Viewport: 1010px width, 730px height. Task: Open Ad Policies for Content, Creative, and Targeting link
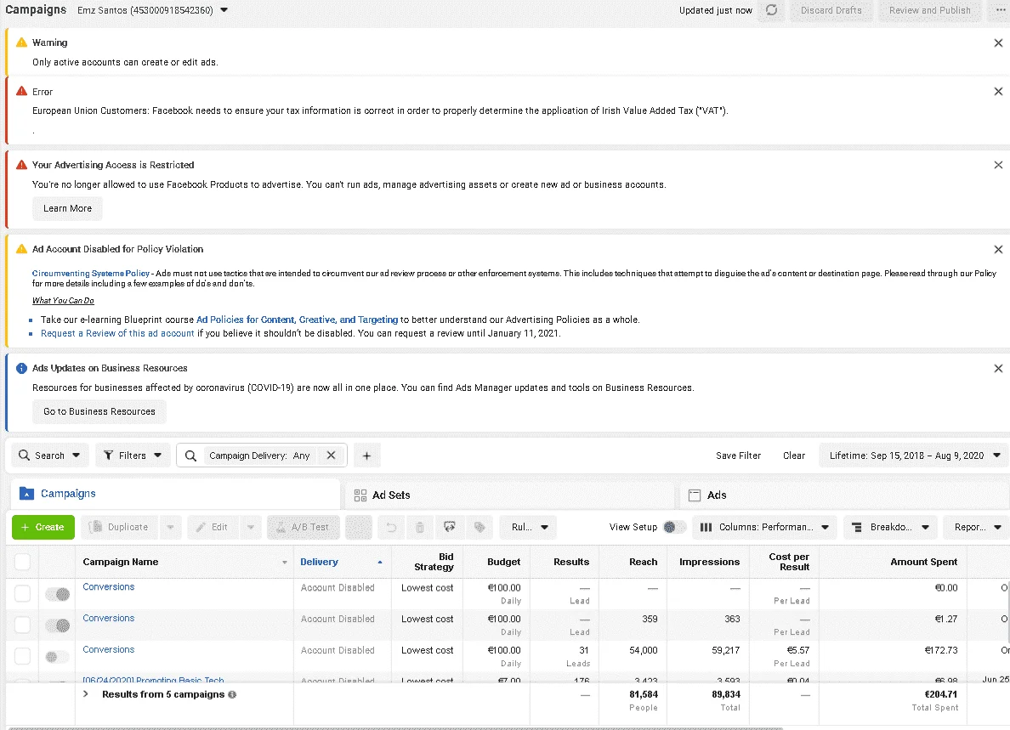[x=297, y=320]
